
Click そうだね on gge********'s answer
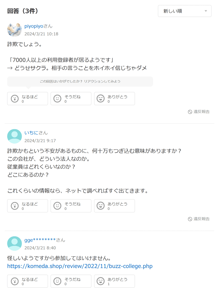[x=71, y=281]
